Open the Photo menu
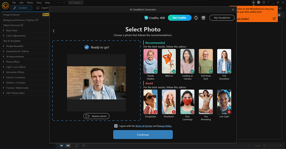Viewport: 286px width, 149px height. 30,3
